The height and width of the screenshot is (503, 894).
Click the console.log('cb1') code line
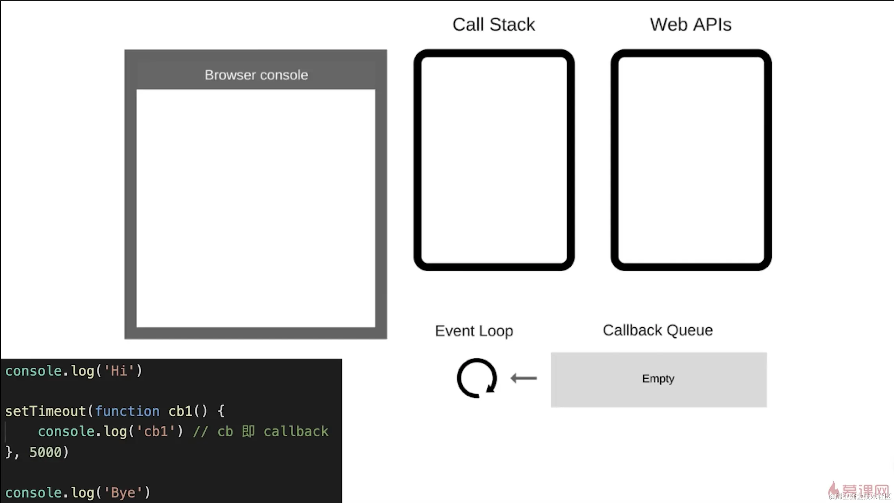(x=110, y=432)
